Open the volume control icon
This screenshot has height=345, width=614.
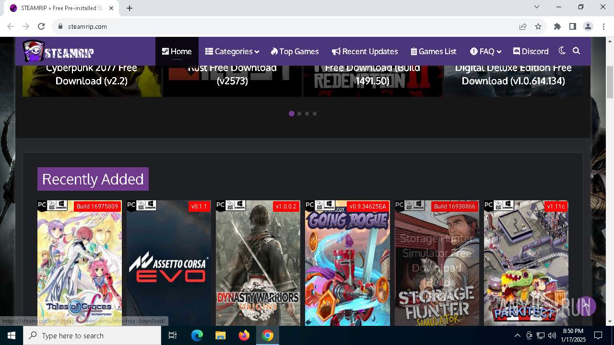point(552,335)
